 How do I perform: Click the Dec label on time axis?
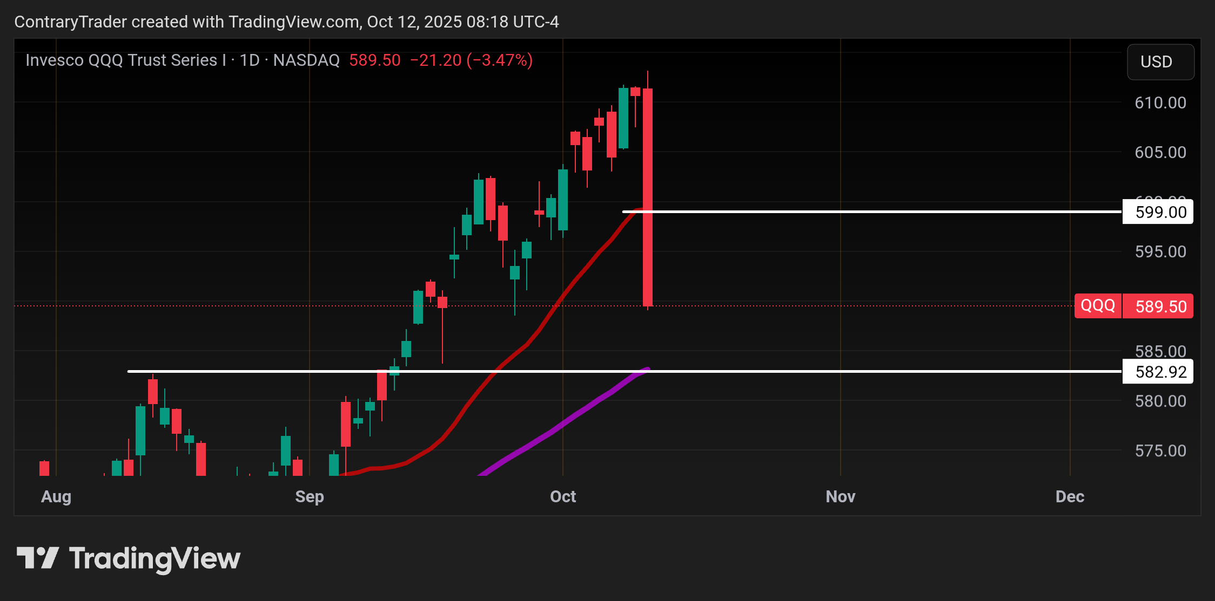[x=1070, y=496]
